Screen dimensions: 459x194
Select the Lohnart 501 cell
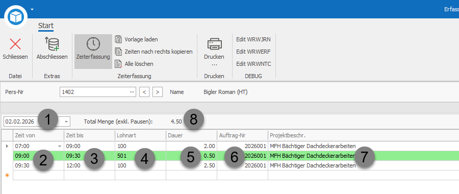click(x=140, y=156)
